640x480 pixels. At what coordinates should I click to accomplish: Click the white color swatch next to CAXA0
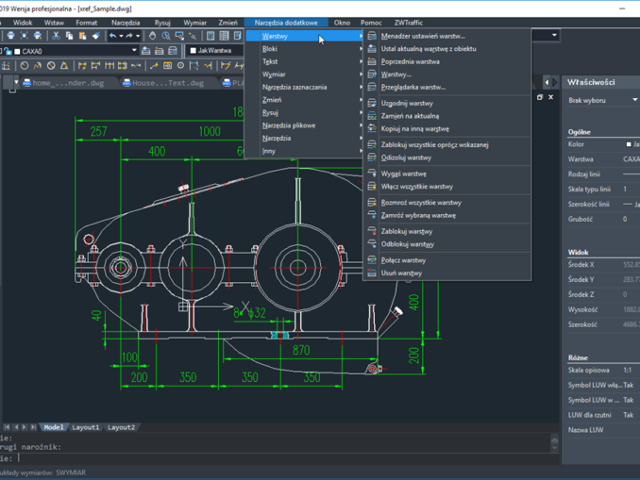point(17,51)
